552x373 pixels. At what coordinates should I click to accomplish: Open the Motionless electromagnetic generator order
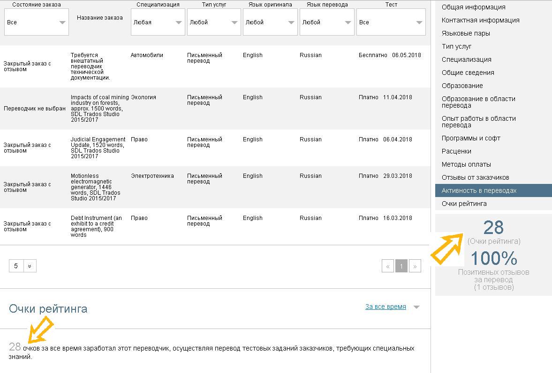(96, 187)
